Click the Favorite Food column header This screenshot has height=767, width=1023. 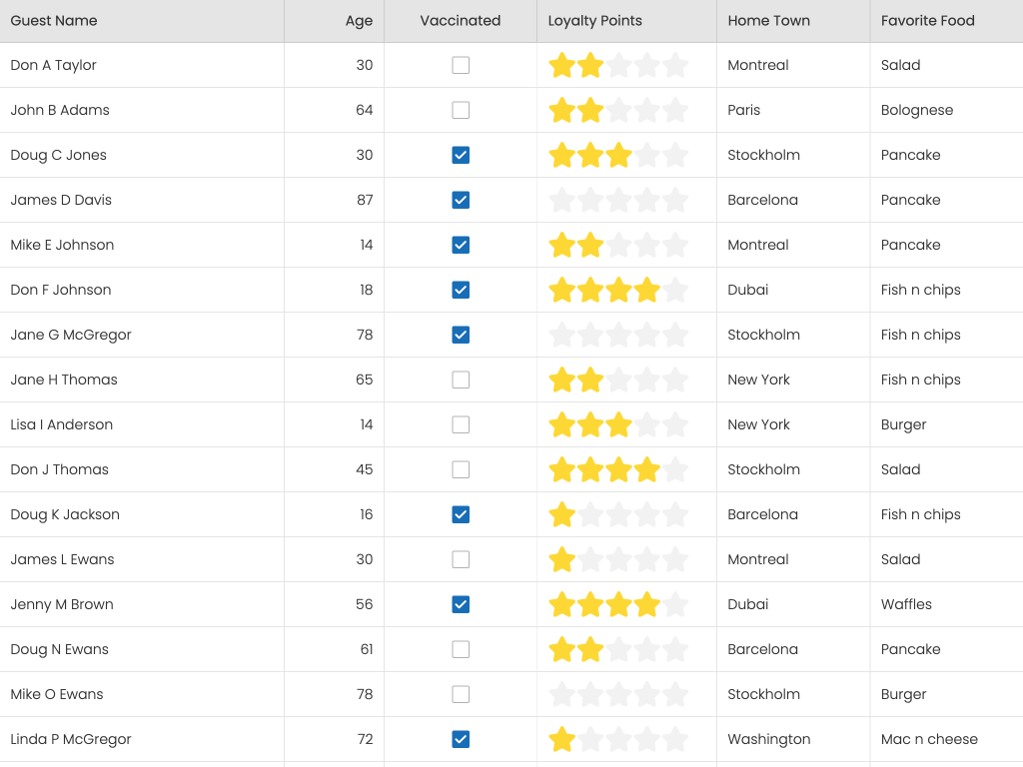point(927,21)
